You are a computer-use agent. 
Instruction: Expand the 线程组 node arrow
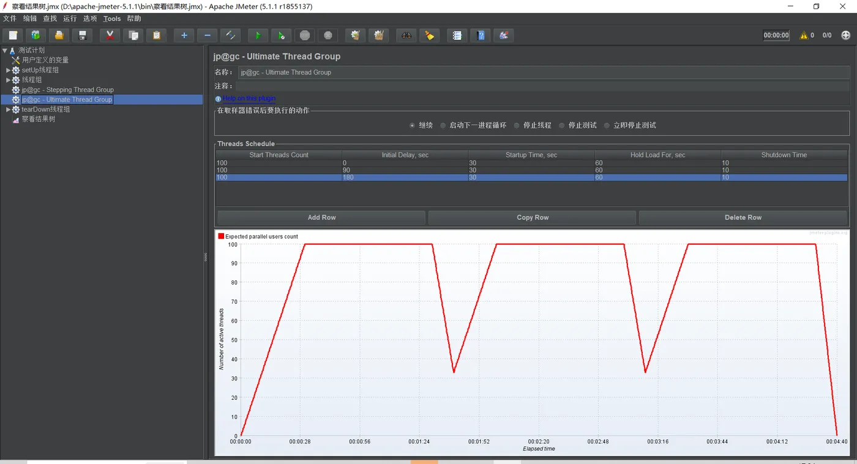click(x=9, y=80)
